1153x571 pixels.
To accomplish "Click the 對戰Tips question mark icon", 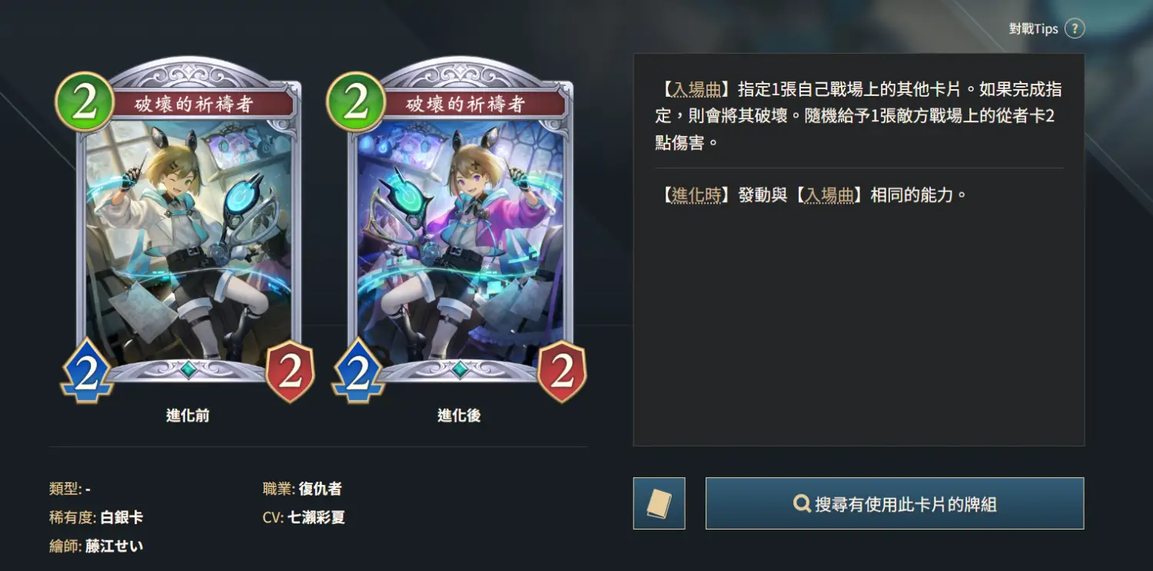I will tap(1075, 29).
